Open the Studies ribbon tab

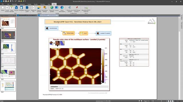(x=29, y=4)
